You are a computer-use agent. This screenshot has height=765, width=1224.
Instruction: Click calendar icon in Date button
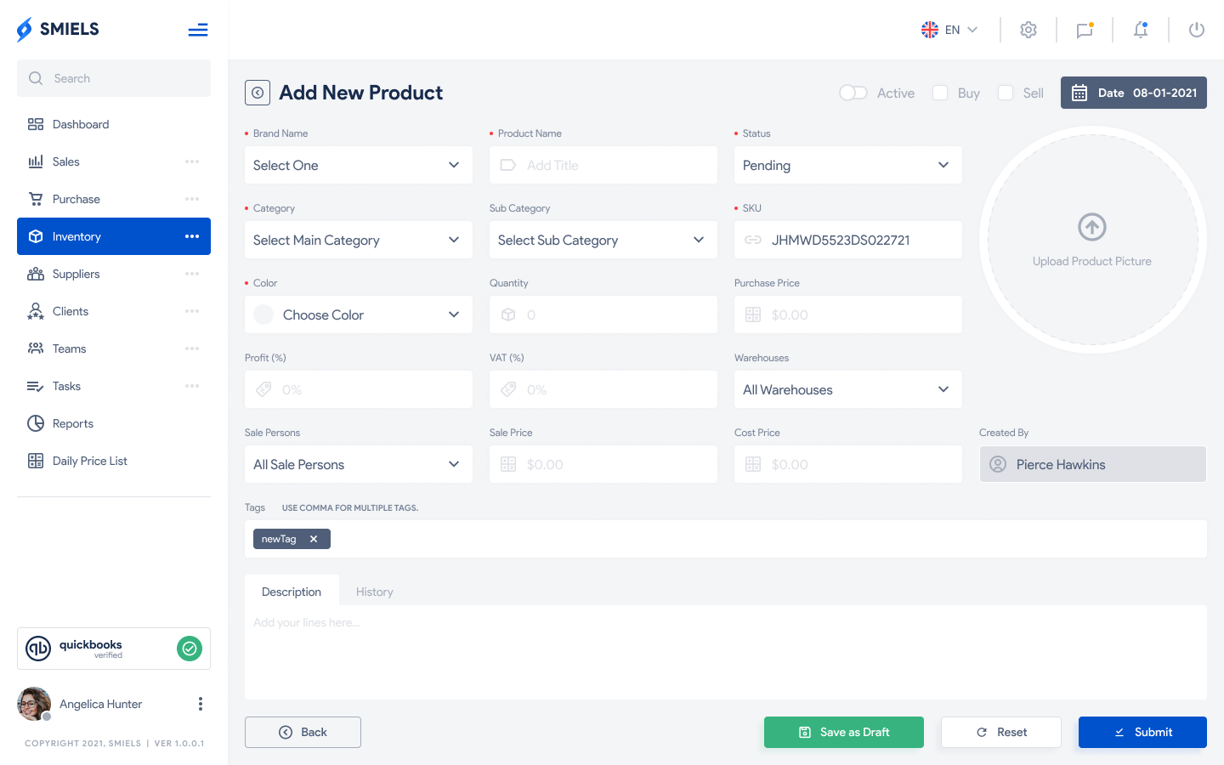point(1079,93)
